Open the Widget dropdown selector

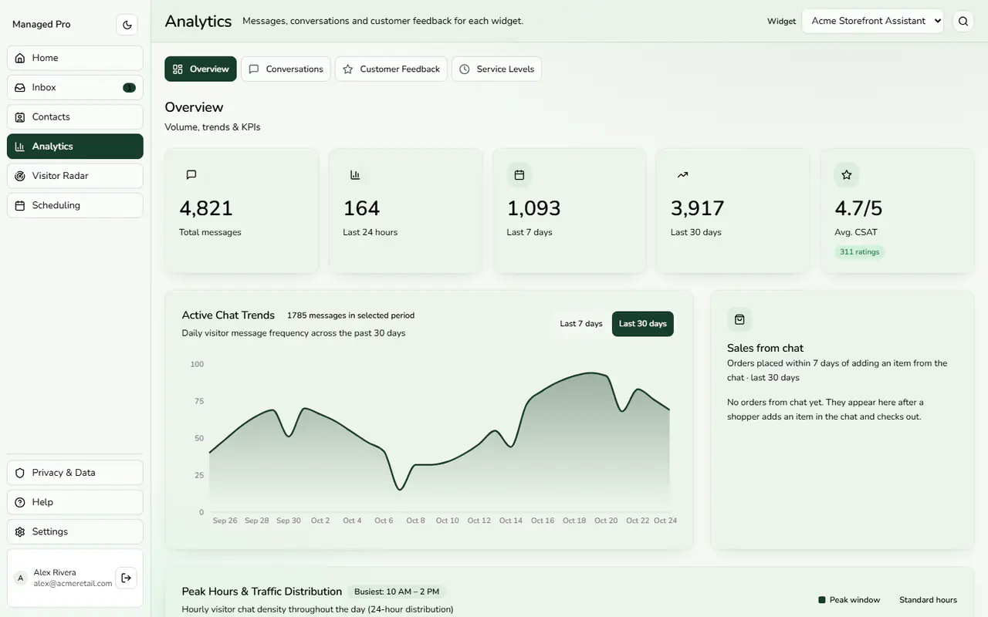point(874,22)
